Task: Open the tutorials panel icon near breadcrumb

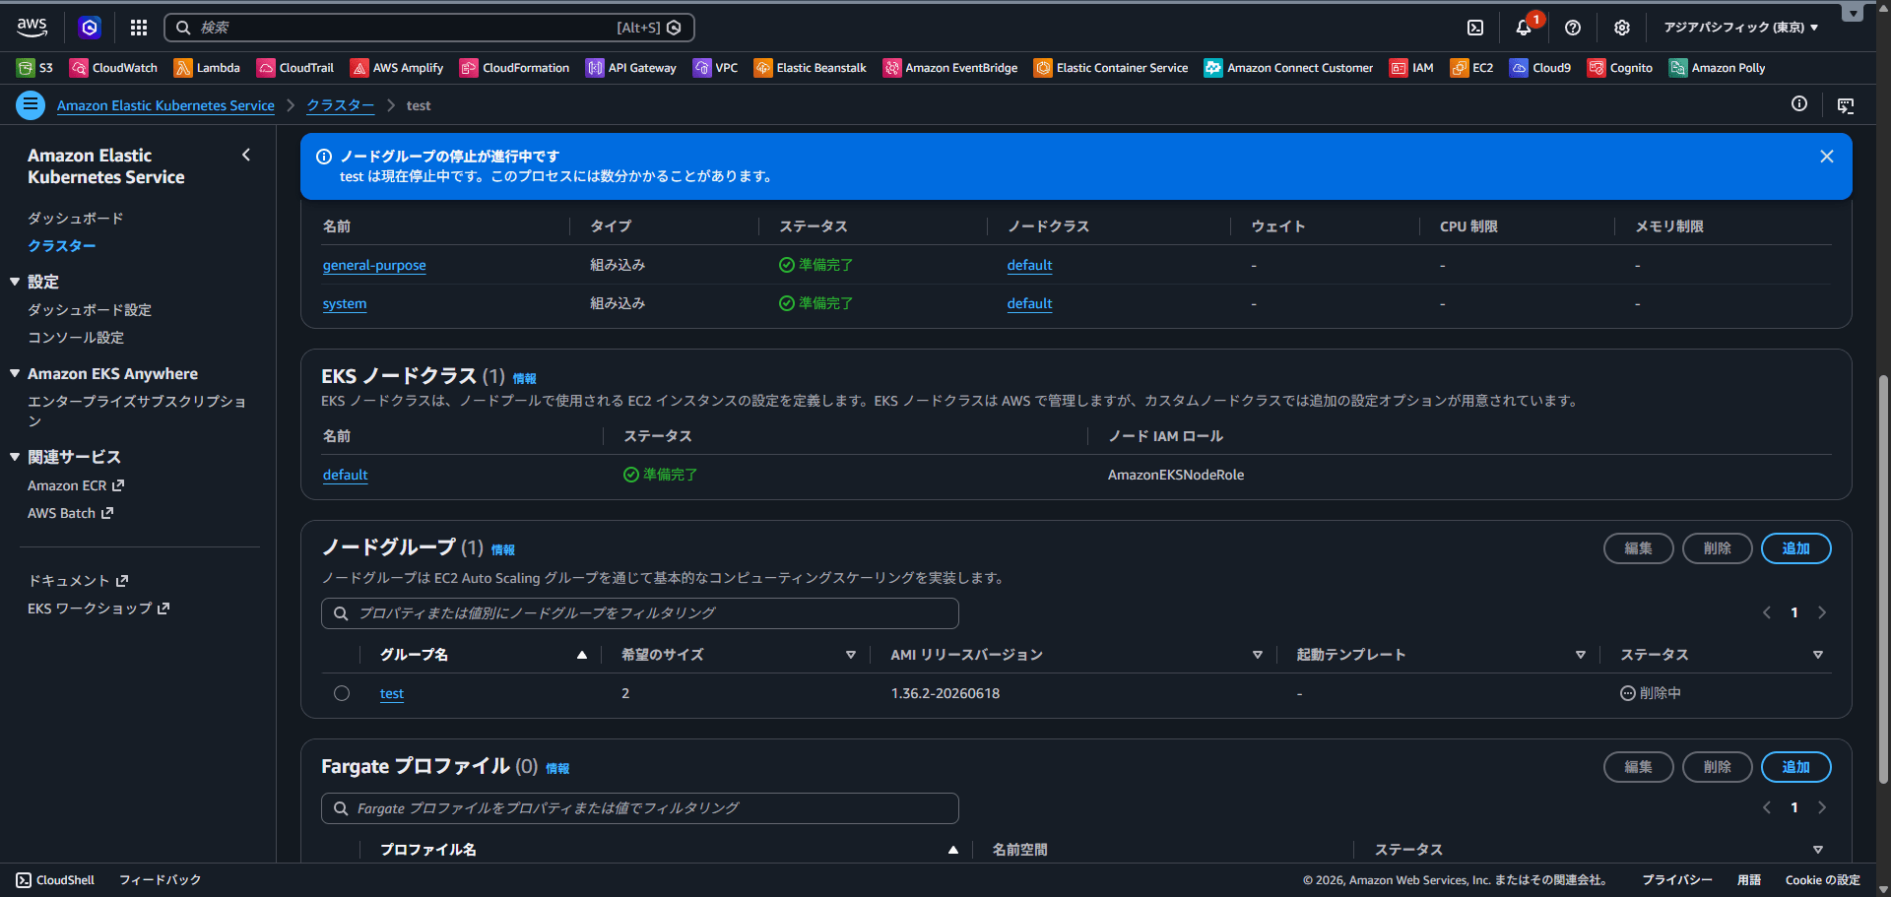Action: (x=1846, y=105)
